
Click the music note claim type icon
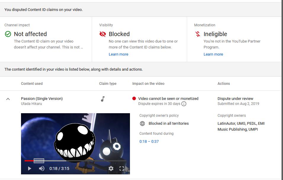pos(103,99)
